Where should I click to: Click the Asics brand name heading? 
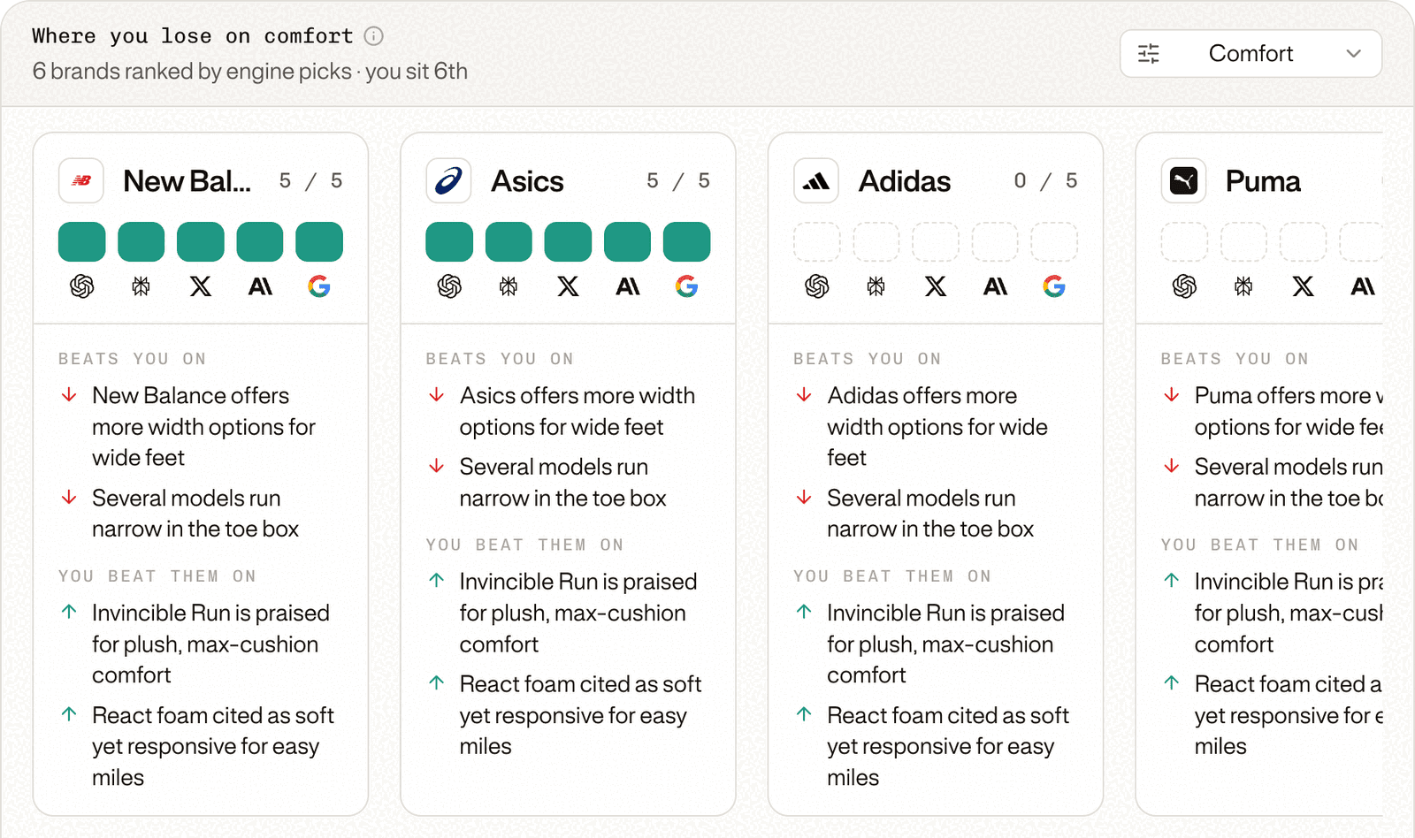tap(527, 181)
